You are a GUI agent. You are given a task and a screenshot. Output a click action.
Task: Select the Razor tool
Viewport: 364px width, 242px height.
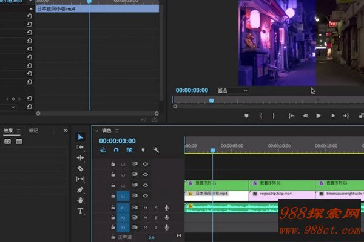coord(80,168)
